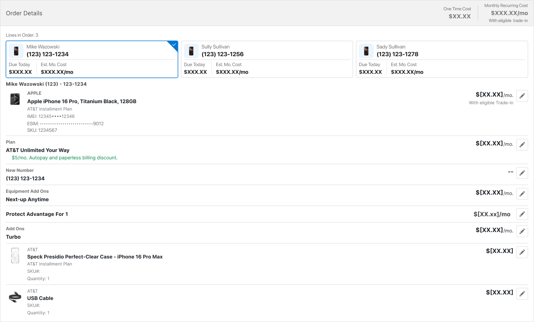The height and width of the screenshot is (322, 534).
Task: Click the With eligible Trade-in note under iPhone price
Action: (x=491, y=103)
